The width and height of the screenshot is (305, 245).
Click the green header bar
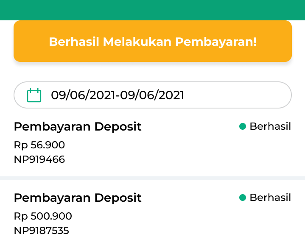coord(153,10)
